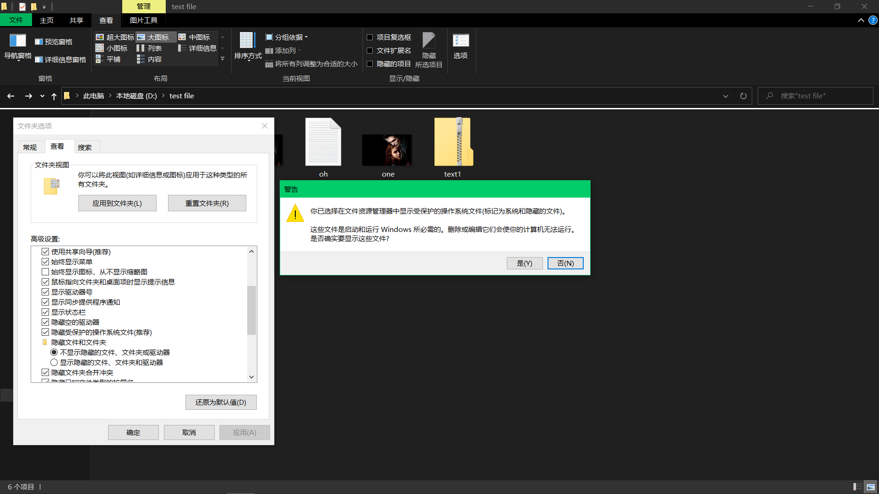Screen dimensions: 879x494
Task: Click the help question mark icon
Action: point(873,20)
